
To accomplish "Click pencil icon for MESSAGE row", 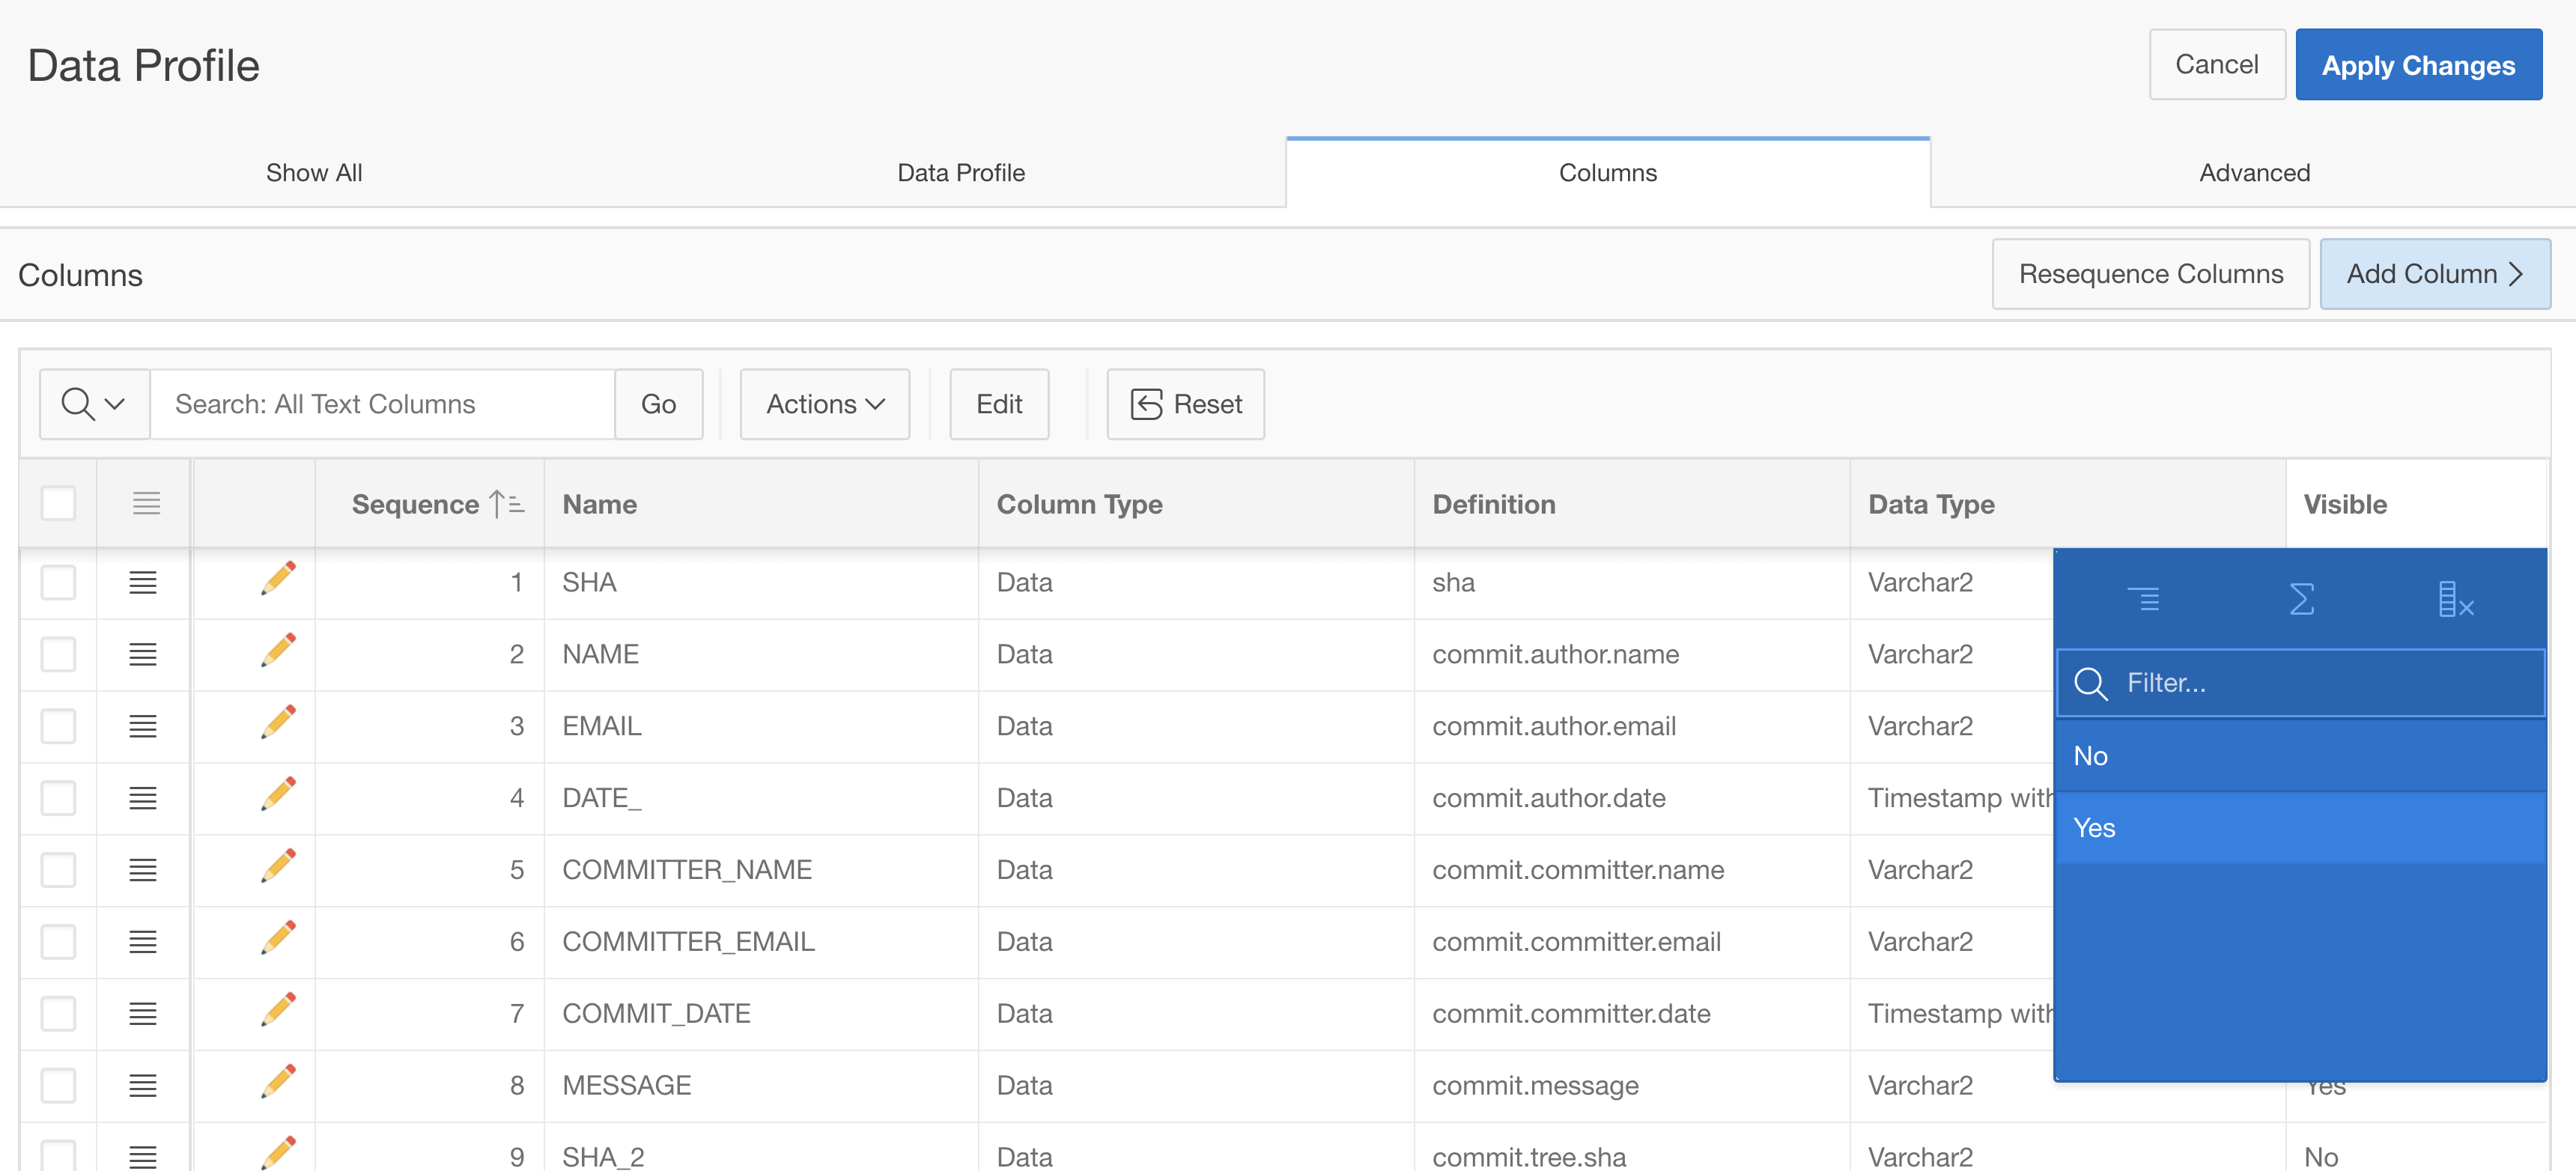I will tap(278, 1083).
